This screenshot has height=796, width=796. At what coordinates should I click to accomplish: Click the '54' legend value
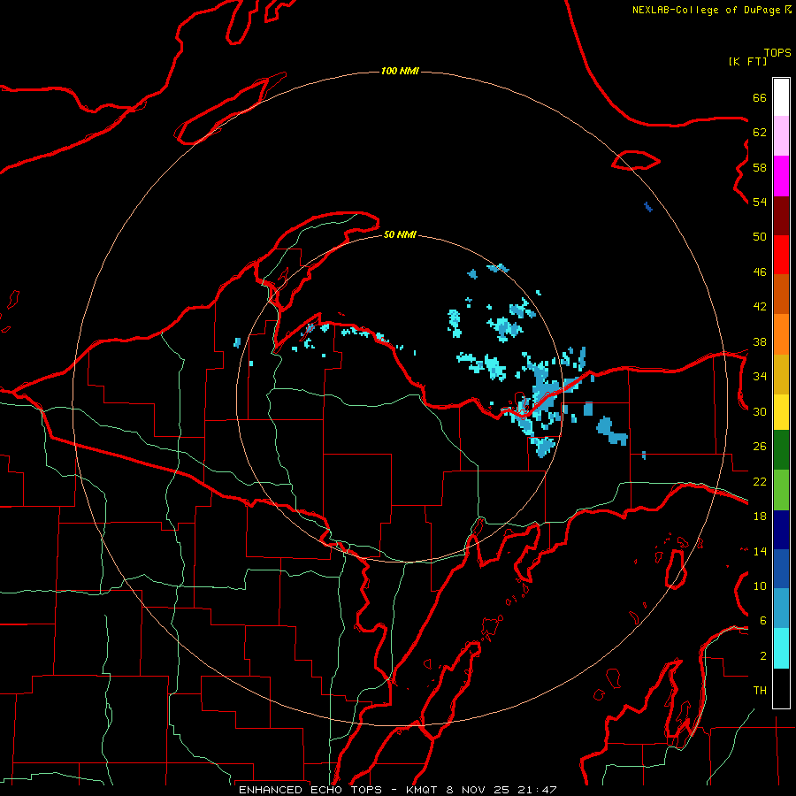[760, 202]
